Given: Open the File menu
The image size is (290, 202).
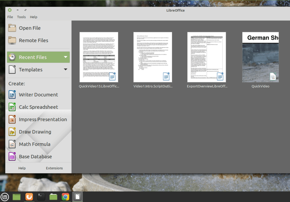Looking at the screenshot, I should coord(10,17).
